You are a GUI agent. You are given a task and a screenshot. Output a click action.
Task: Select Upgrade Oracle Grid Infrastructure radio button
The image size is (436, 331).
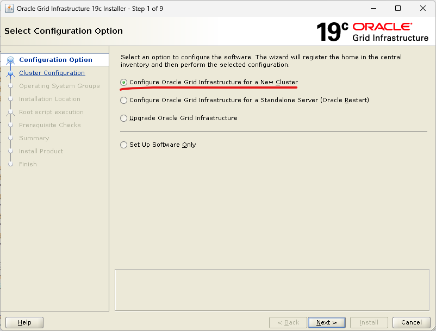click(124, 118)
